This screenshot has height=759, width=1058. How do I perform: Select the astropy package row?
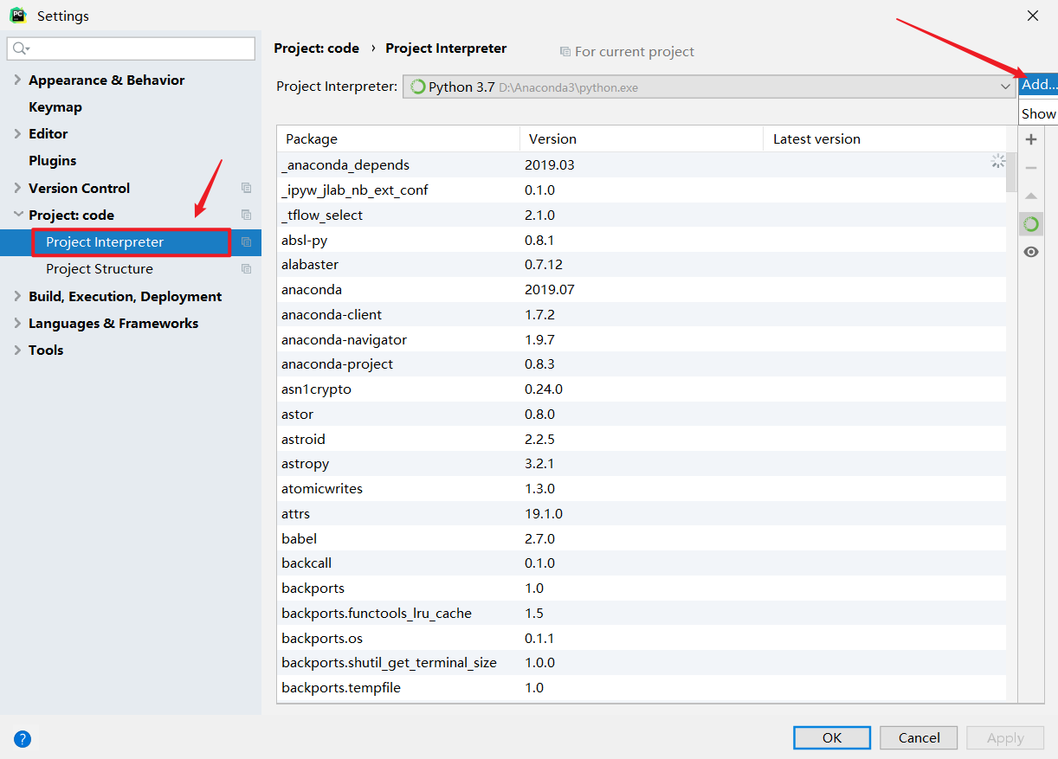[x=642, y=463]
